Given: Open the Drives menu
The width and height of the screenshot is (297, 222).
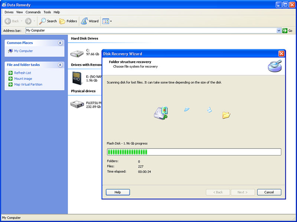Looking at the screenshot, I should tap(9, 12).
